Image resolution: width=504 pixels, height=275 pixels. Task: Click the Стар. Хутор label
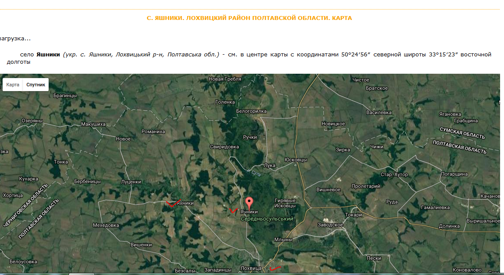(x=394, y=174)
